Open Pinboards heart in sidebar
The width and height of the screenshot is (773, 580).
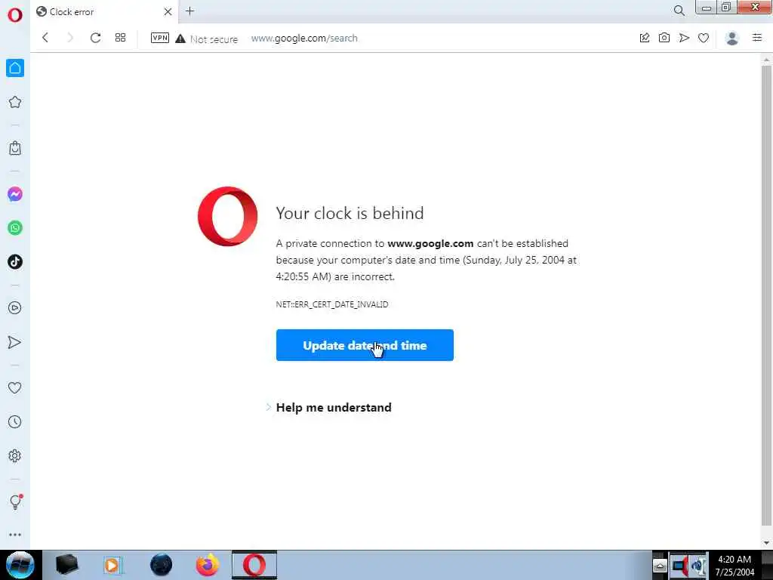pos(15,388)
